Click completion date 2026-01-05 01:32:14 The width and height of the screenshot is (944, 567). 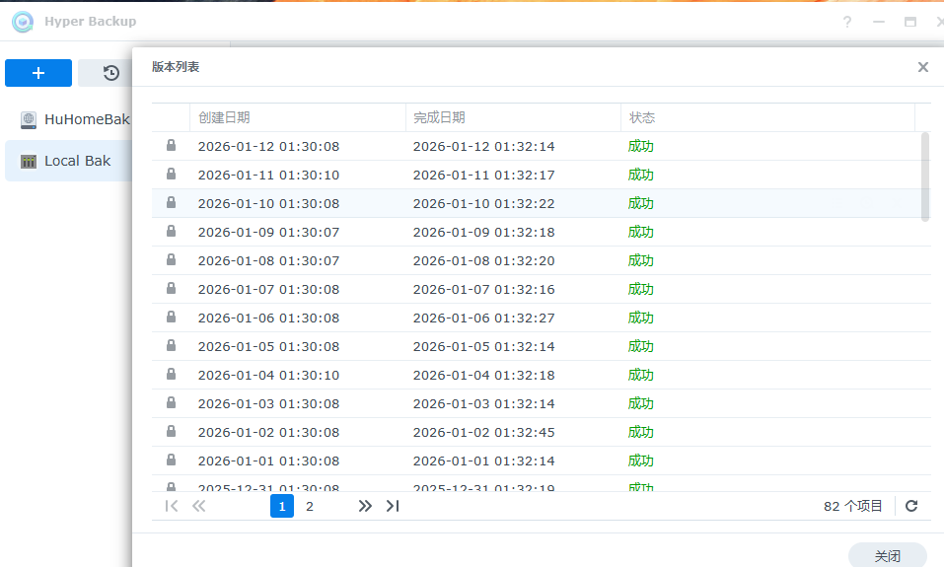pyautogui.click(x=483, y=347)
